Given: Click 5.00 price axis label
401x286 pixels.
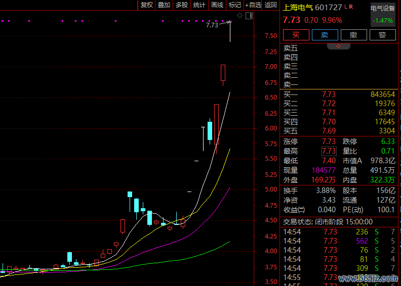Looking at the screenshot, I should click(271, 189).
